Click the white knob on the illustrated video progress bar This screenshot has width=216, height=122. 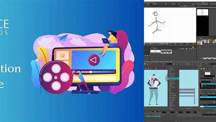pyautogui.click(x=91, y=72)
